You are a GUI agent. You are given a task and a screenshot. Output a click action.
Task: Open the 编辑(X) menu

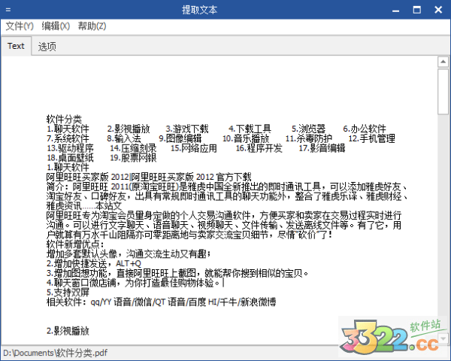[x=56, y=26]
